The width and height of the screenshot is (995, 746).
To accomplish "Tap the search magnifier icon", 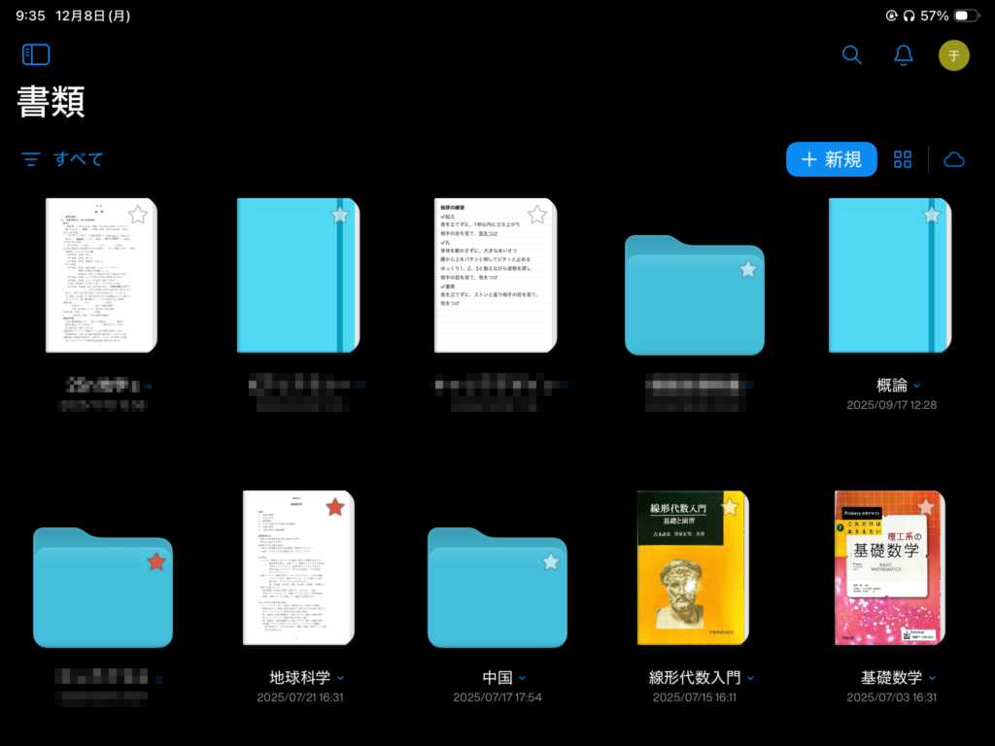I will (852, 55).
